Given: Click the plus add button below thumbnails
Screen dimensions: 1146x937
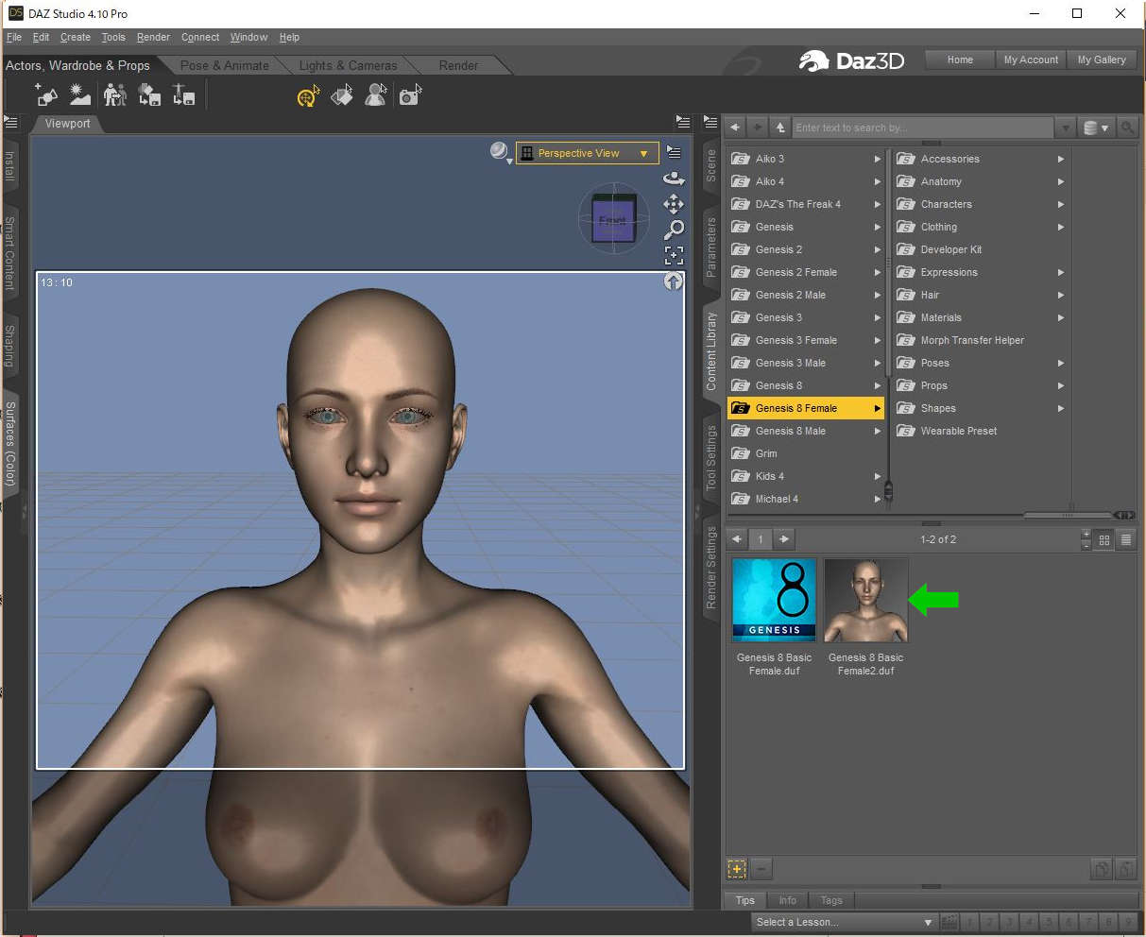Looking at the screenshot, I should click(x=737, y=869).
